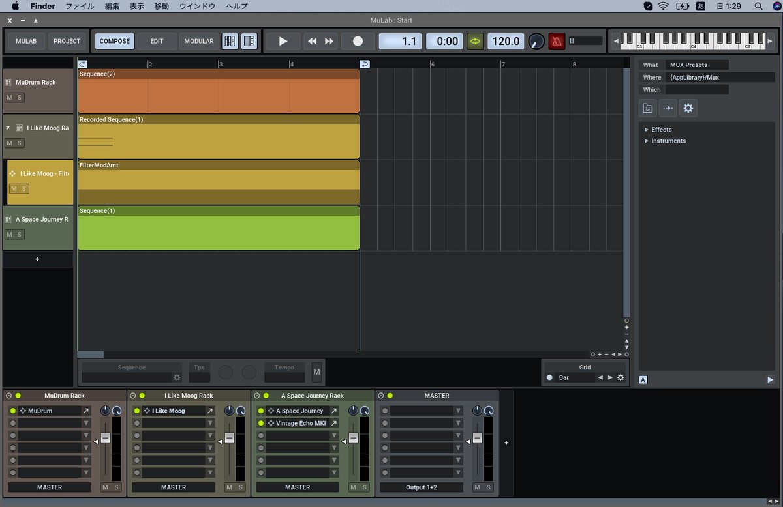The image size is (783, 507).
Task: Click the M button beside Tempo field
Action: 316,372
